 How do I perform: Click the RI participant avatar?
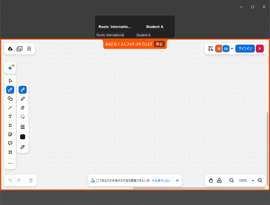[x=219, y=49]
